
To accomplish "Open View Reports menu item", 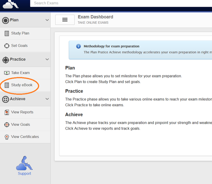I will point(25,112).
